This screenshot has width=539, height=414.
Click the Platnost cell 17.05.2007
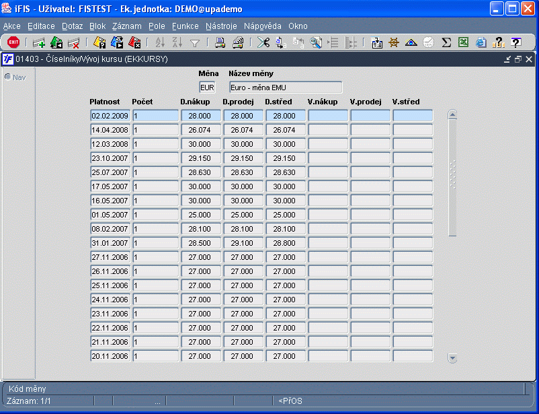[110, 186]
